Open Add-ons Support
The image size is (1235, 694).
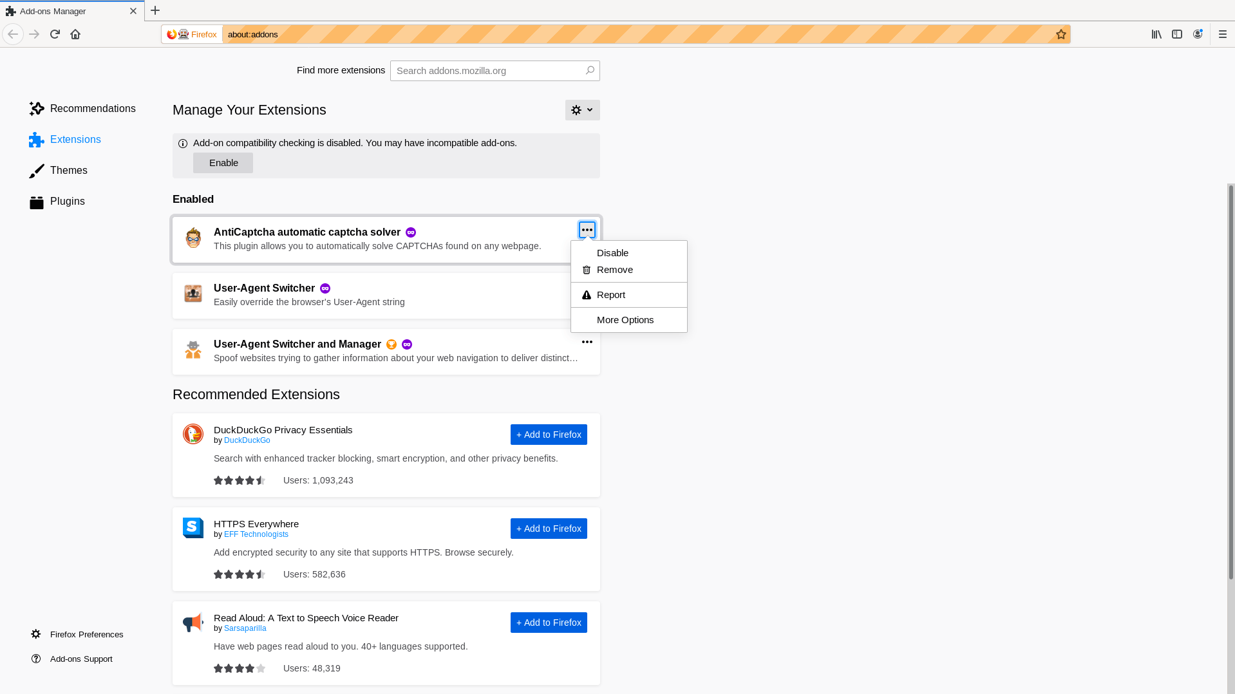[x=72, y=659]
